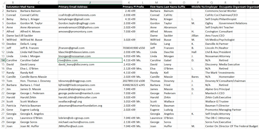Image resolution: width=259 pixels, height=129 pixels.
Task: Select row 14 header
Action: [x=3, y=60]
